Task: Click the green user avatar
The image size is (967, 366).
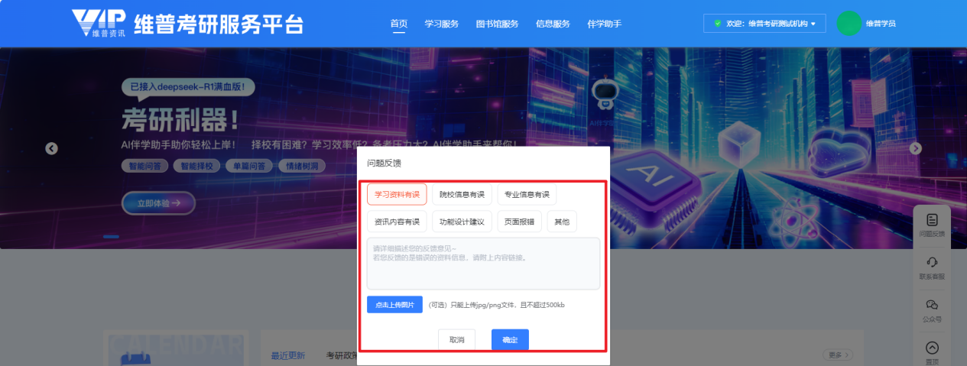Action: [849, 23]
